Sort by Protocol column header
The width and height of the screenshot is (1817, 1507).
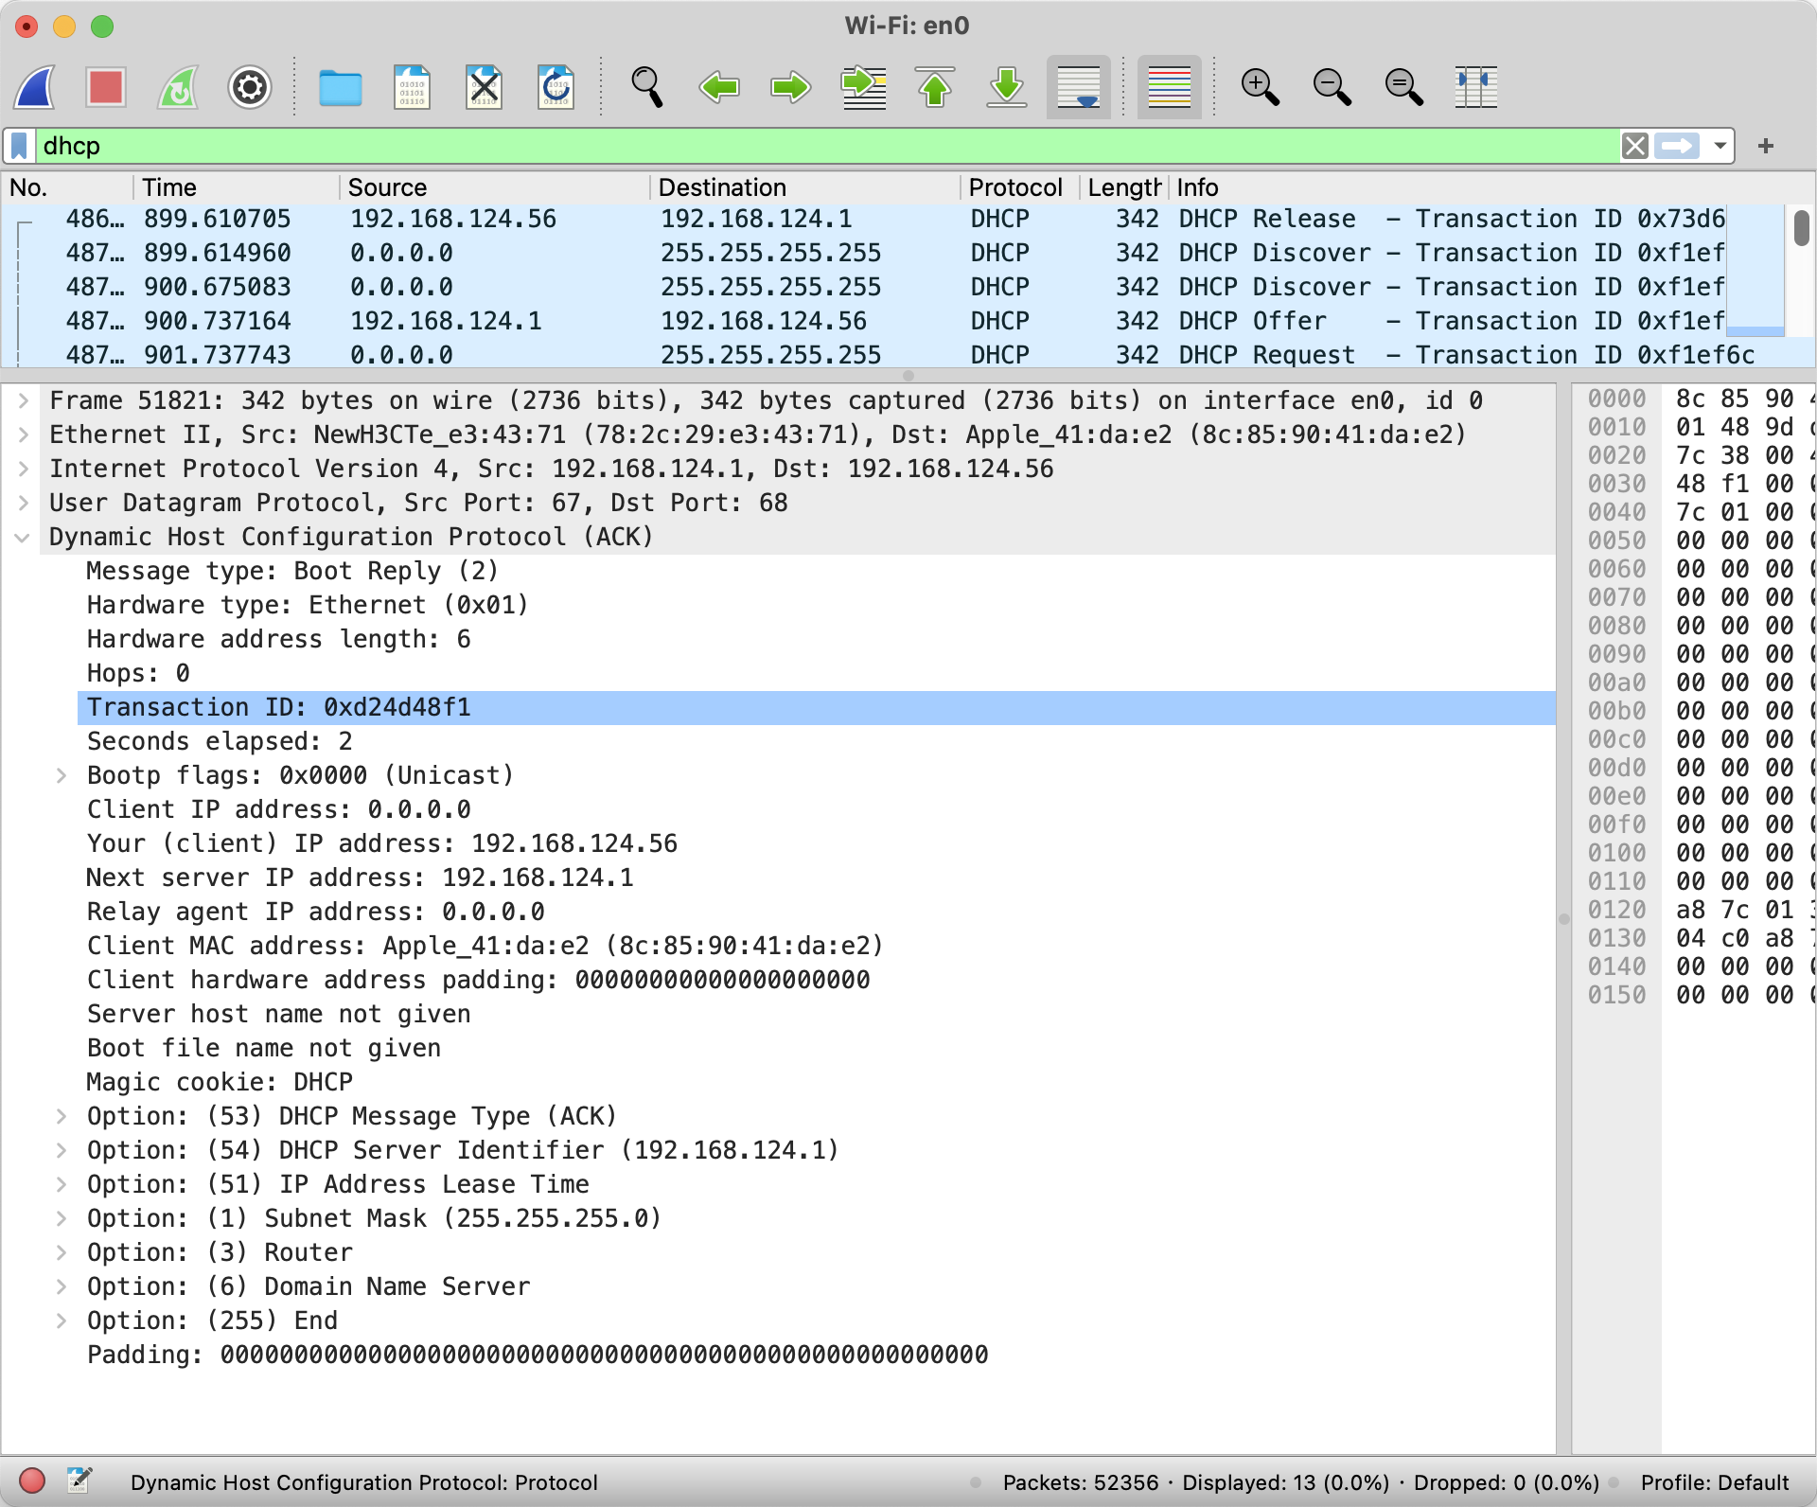[1019, 187]
